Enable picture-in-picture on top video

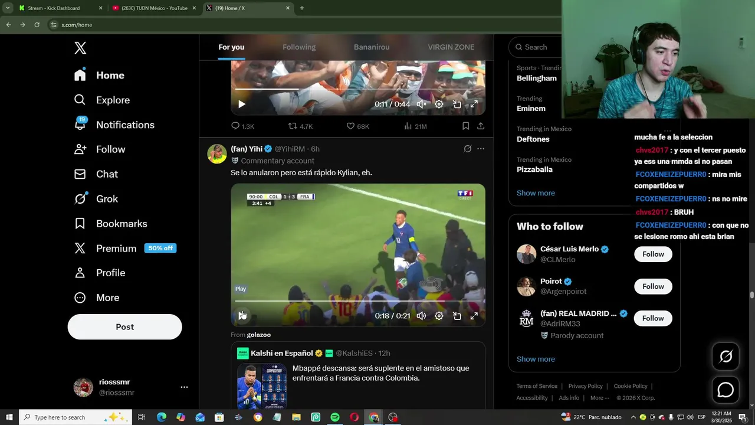(x=457, y=104)
